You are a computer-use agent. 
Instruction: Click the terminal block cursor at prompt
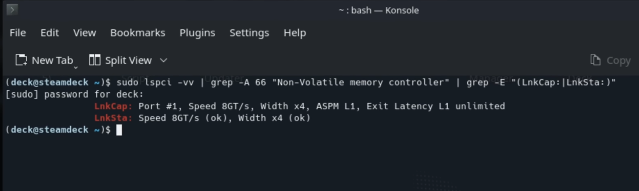(119, 130)
